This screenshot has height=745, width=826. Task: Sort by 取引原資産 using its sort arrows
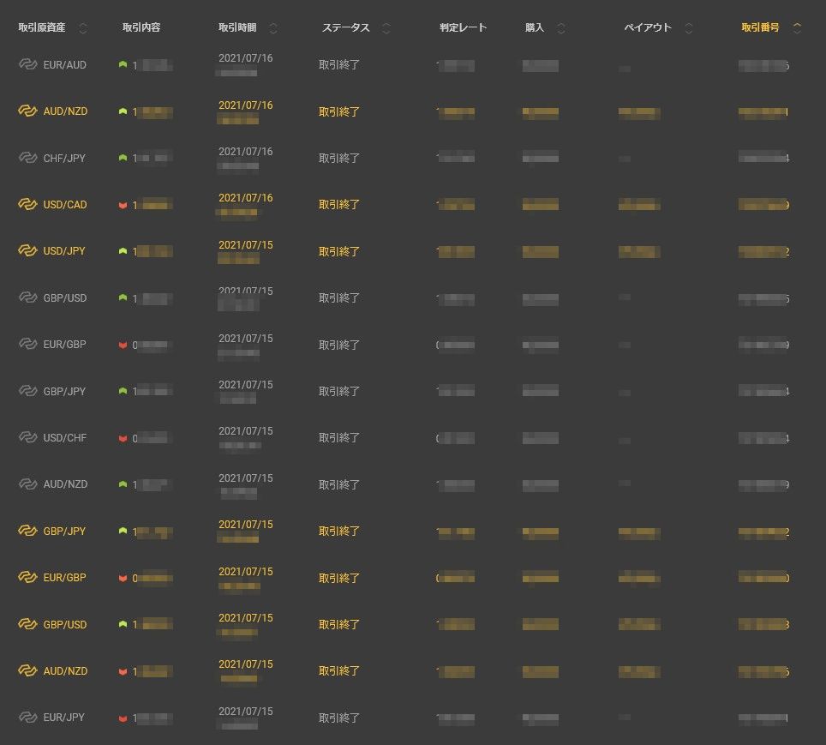(x=83, y=28)
